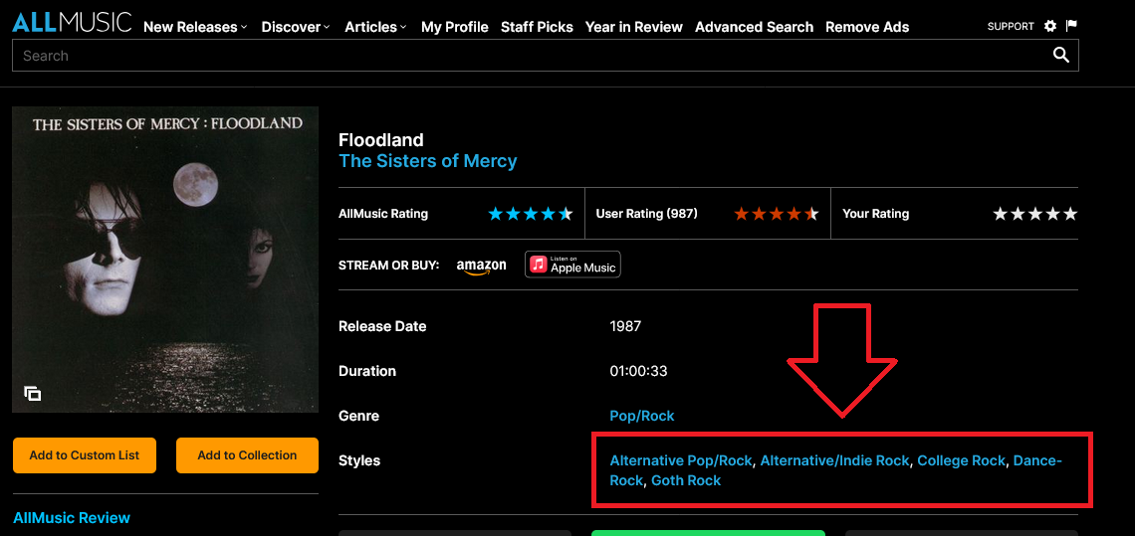Click the AllMusic home logo
The image size is (1135, 536).
click(71, 23)
